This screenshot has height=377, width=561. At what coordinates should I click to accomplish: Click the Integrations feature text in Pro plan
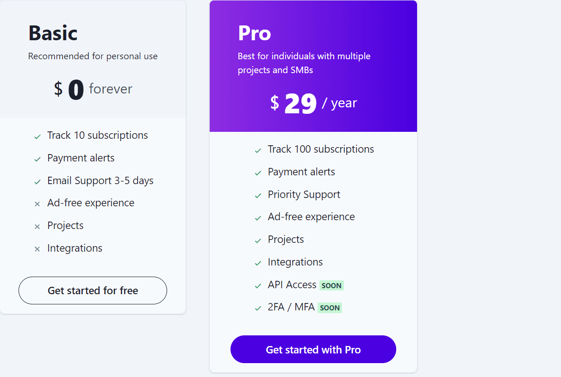[x=295, y=262]
